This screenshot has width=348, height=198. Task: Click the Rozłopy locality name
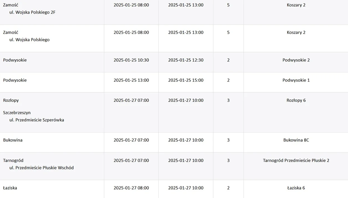coord(11,100)
